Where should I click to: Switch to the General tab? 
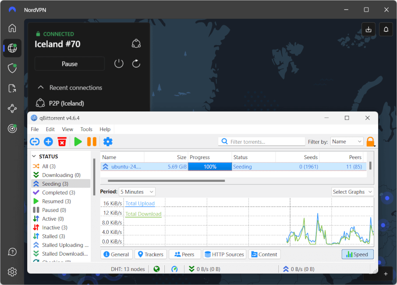[x=117, y=254]
